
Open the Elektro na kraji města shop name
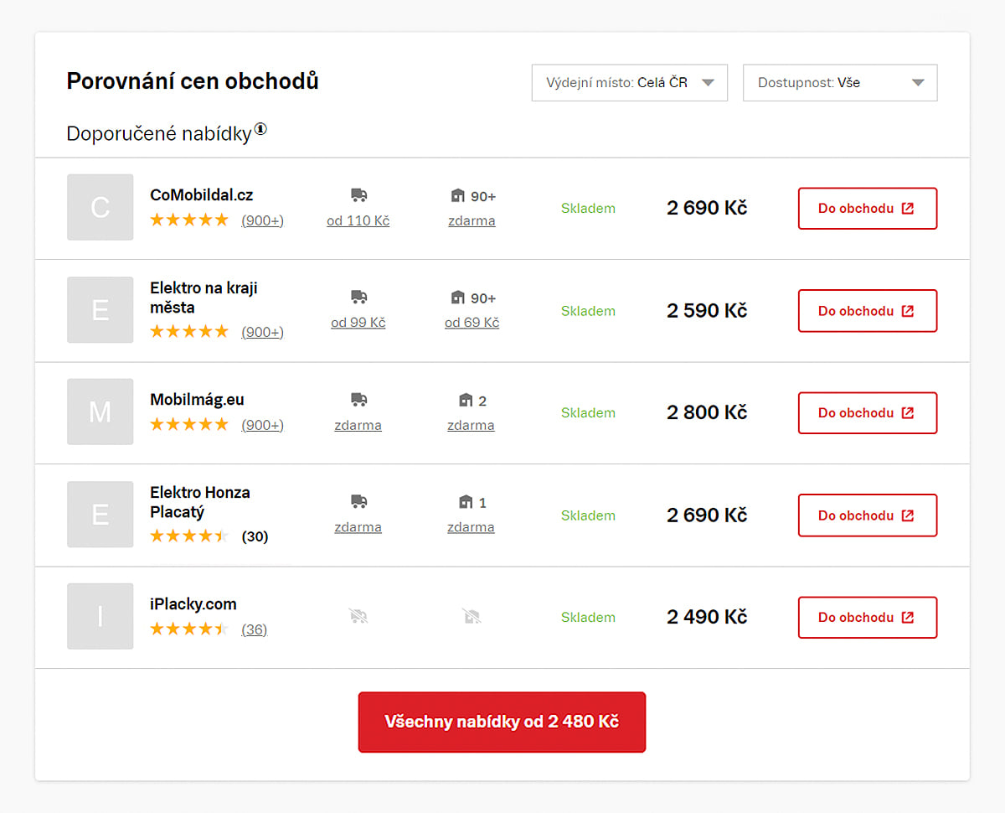[x=204, y=298]
